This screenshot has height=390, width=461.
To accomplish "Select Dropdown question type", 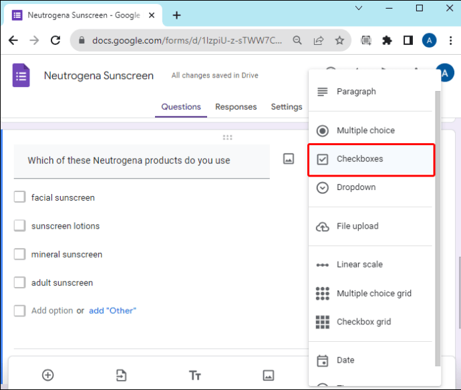I will 370,187.
